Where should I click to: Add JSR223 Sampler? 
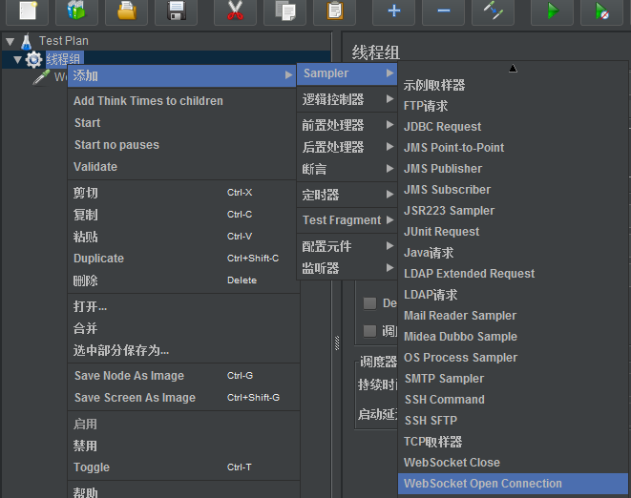pyautogui.click(x=513, y=211)
